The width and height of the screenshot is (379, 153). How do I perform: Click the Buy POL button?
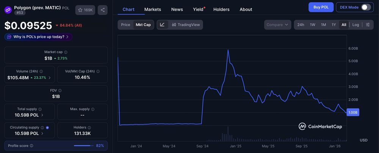pos(321,7)
